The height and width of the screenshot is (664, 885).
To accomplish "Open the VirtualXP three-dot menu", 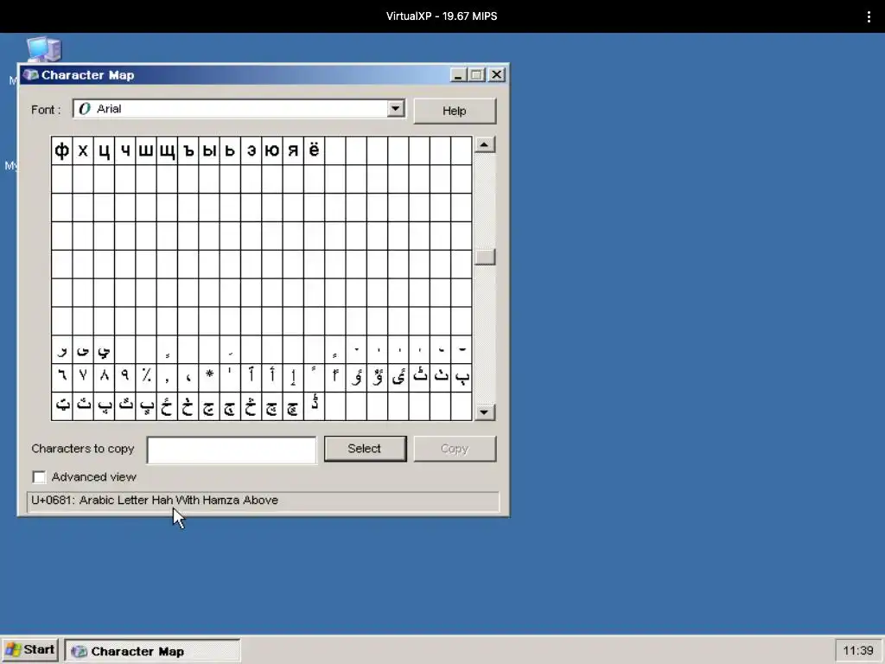I will point(869,16).
